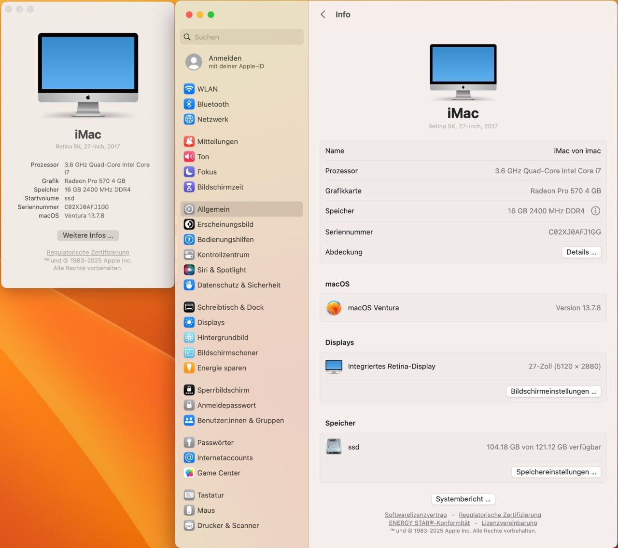The width and height of the screenshot is (618, 548).
Task: Open the Softwarelizenzvertrag link
Action: (416, 515)
